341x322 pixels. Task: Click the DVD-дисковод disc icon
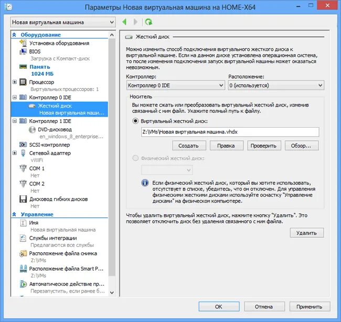pos(32,130)
